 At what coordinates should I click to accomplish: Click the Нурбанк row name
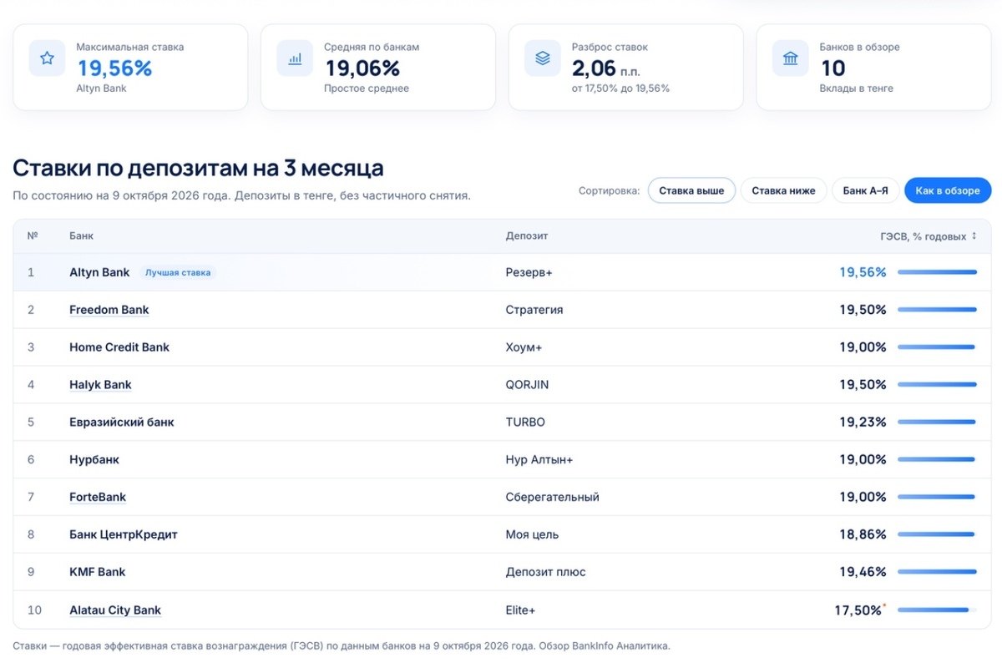pos(94,460)
